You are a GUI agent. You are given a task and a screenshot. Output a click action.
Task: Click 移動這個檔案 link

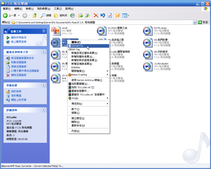[x=19, y=62]
